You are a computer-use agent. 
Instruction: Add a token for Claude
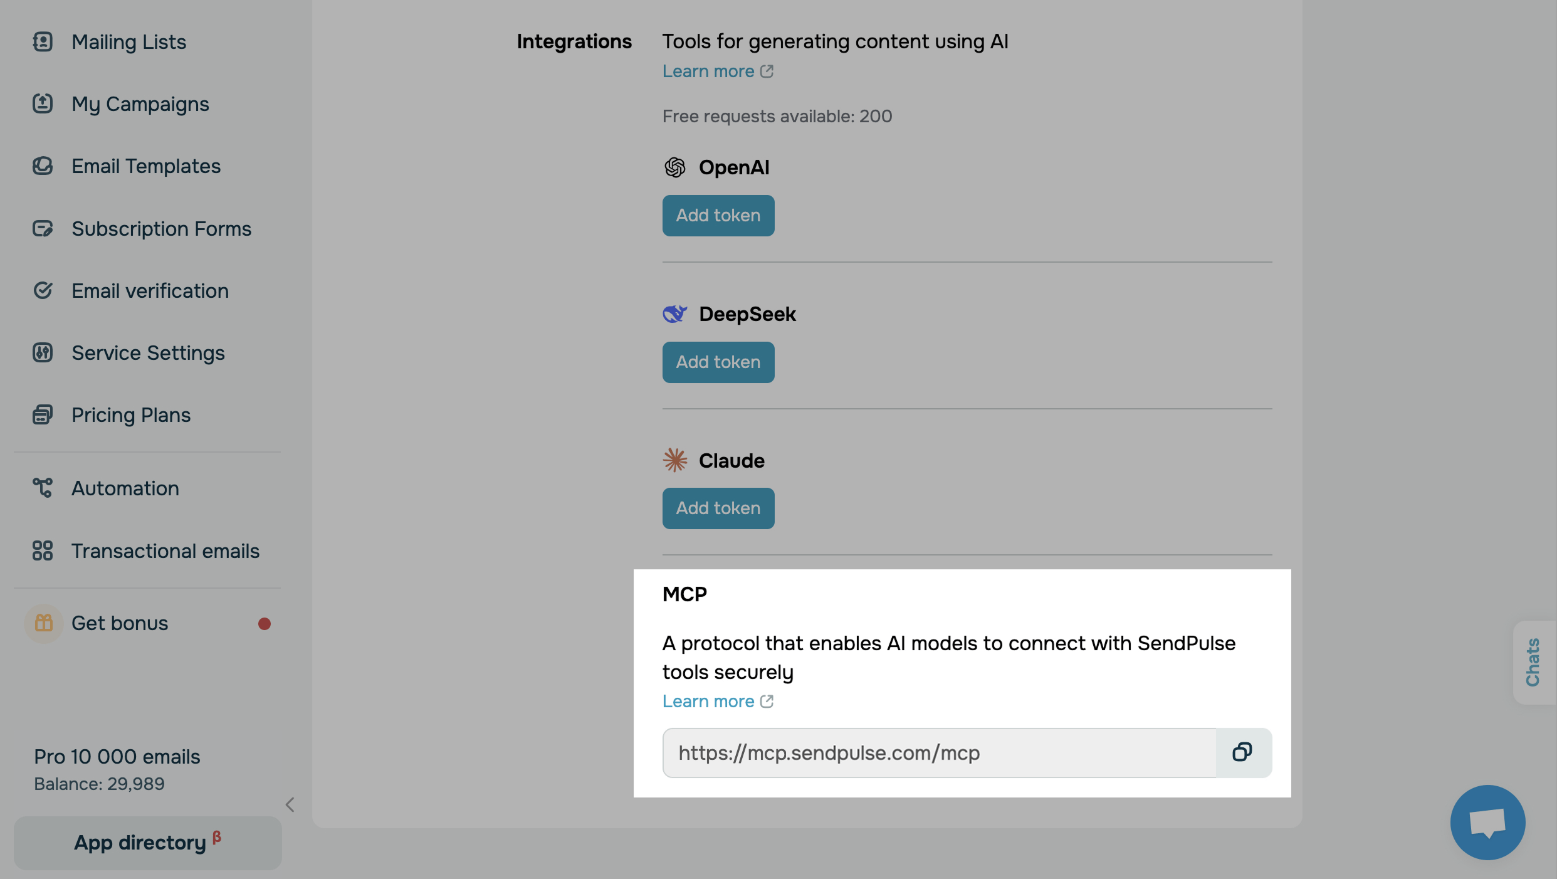click(718, 508)
